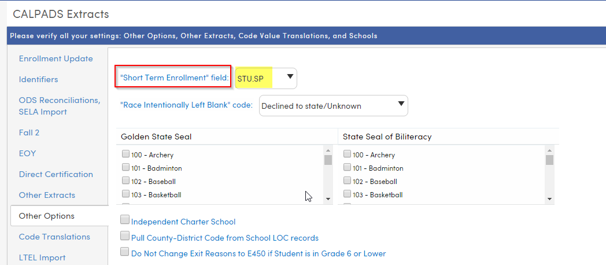Image resolution: width=606 pixels, height=265 pixels.
Task: Click the Independent Charter School label link
Action: pyautogui.click(x=183, y=222)
